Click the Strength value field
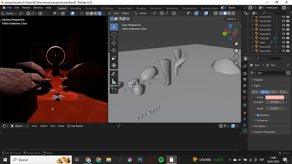Viewport: 292px width, 164px height. [x=275, y=102]
